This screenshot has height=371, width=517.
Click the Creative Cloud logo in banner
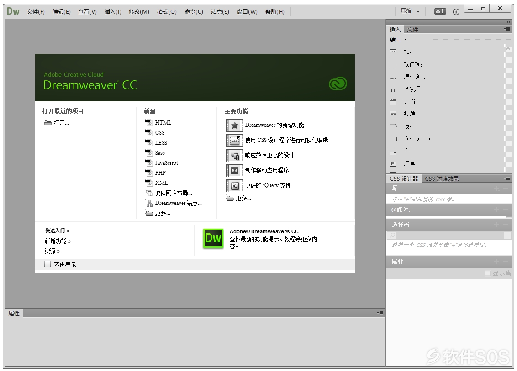[338, 84]
